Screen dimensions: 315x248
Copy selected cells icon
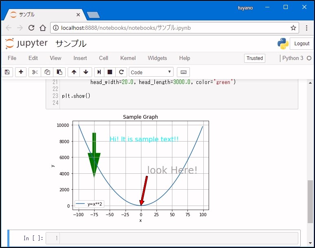point(47,72)
